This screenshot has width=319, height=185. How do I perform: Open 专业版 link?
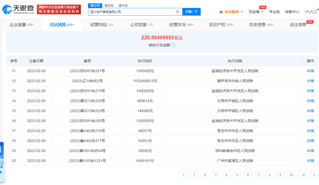coord(274,12)
